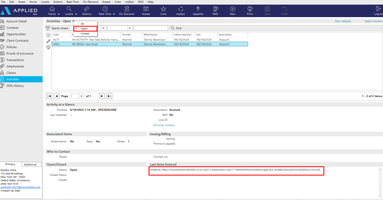Click the Select Columns link
The width and height of the screenshot is (383, 200).
point(374,21)
